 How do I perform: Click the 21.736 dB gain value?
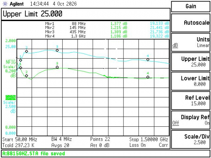click(159, 32)
